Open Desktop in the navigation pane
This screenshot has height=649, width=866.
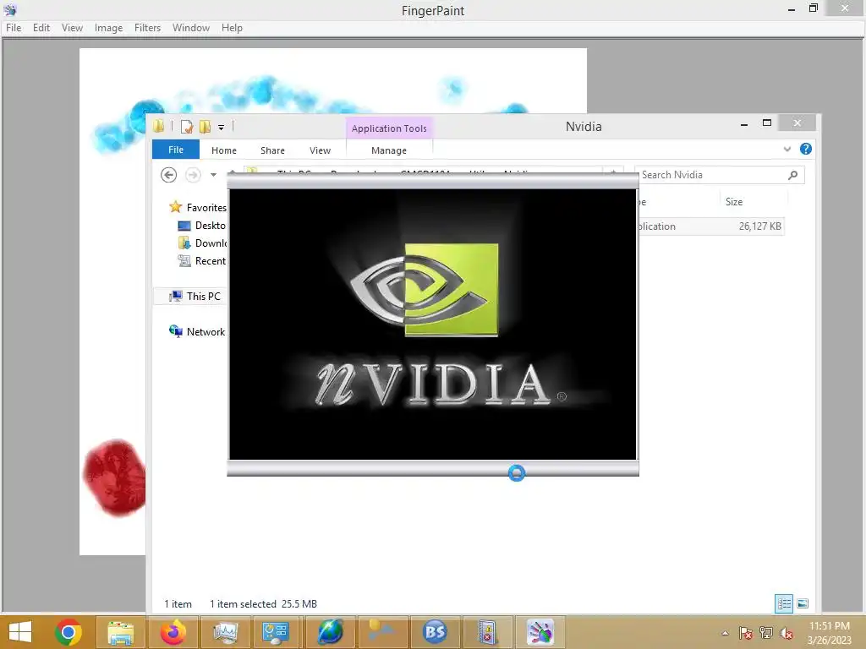click(202, 225)
